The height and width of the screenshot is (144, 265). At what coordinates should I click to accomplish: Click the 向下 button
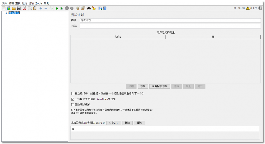point(200,86)
